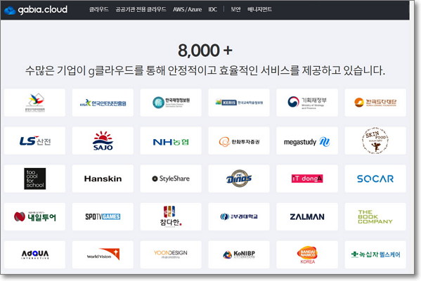Viewport: 421px width, 281px height.
Task: Click the SPOTV GAMES logo card
Action: (103, 216)
